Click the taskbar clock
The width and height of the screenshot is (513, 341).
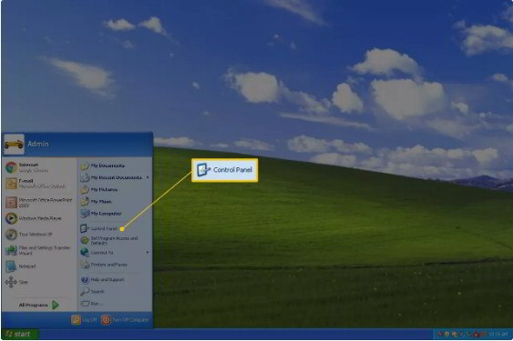point(498,334)
